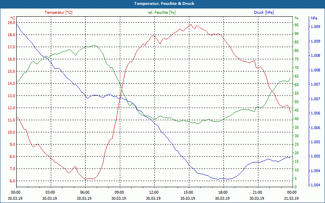Image resolution: width=325 pixels, height=203 pixels.
Task: Click the % unit label above humidity axis
Action: (297, 18)
